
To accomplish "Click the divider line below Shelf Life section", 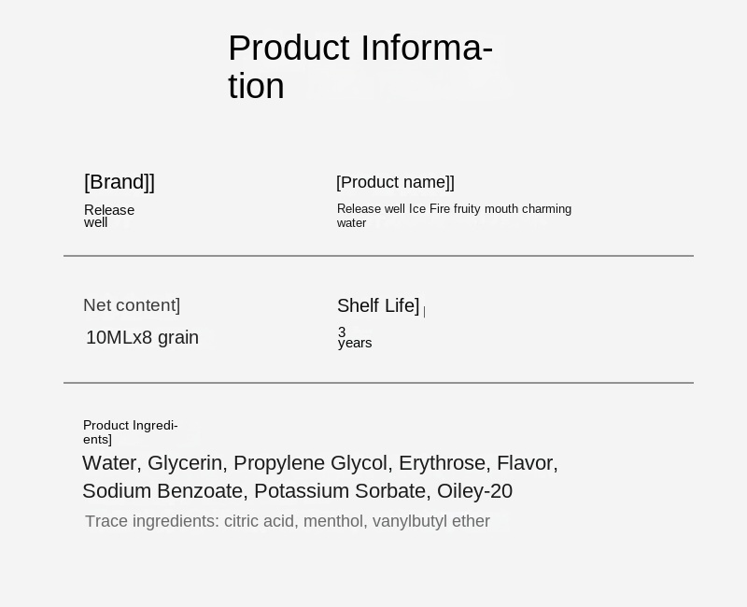I will click(x=378, y=383).
